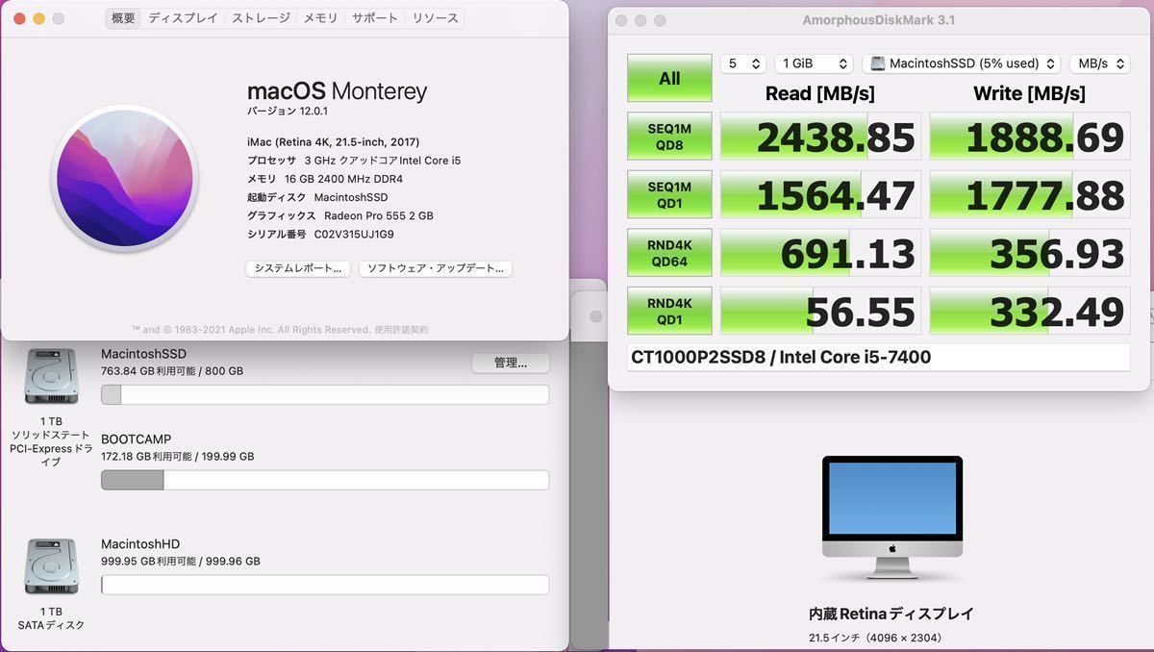Click the SEQ1M QD8 read result 2438.85
Image resolution: width=1154 pixels, height=652 pixels.
tap(820, 137)
